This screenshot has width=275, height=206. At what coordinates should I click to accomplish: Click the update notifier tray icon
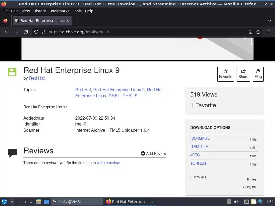click(x=260, y=201)
